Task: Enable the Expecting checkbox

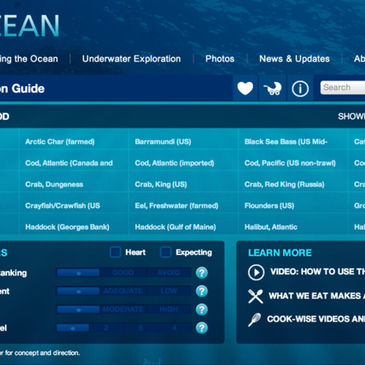Action: 166,252
